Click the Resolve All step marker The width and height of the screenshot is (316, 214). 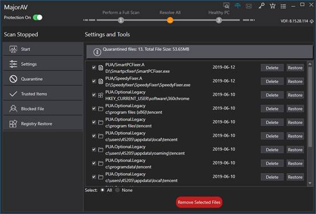click(x=170, y=20)
